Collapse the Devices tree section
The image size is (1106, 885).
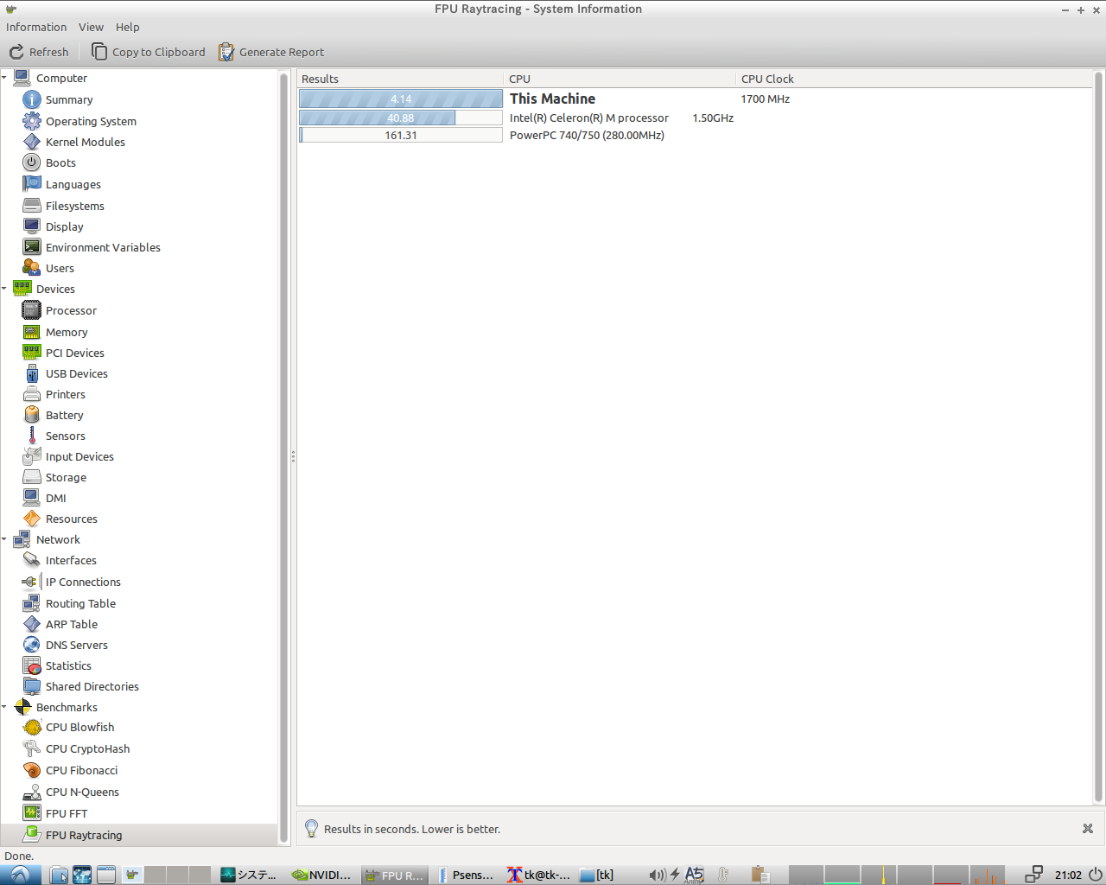(4, 289)
